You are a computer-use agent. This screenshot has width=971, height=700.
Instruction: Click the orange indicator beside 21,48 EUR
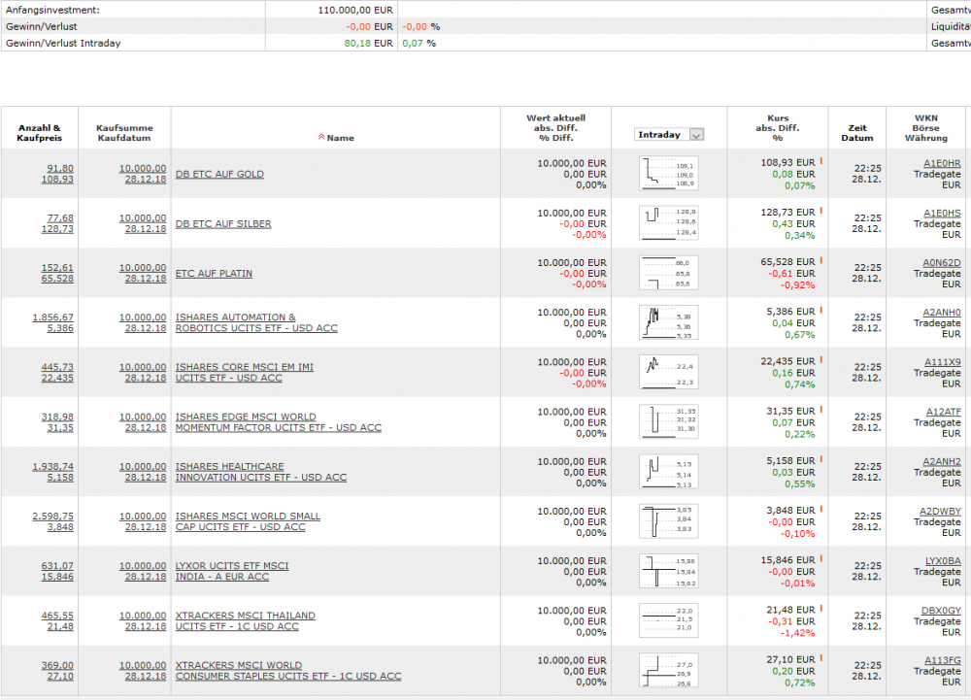pyautogui.click(x=821, y=608)
